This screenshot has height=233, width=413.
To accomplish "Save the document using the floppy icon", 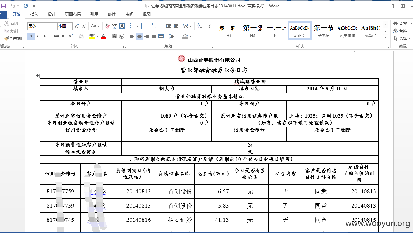I will (x=3, y=6).
